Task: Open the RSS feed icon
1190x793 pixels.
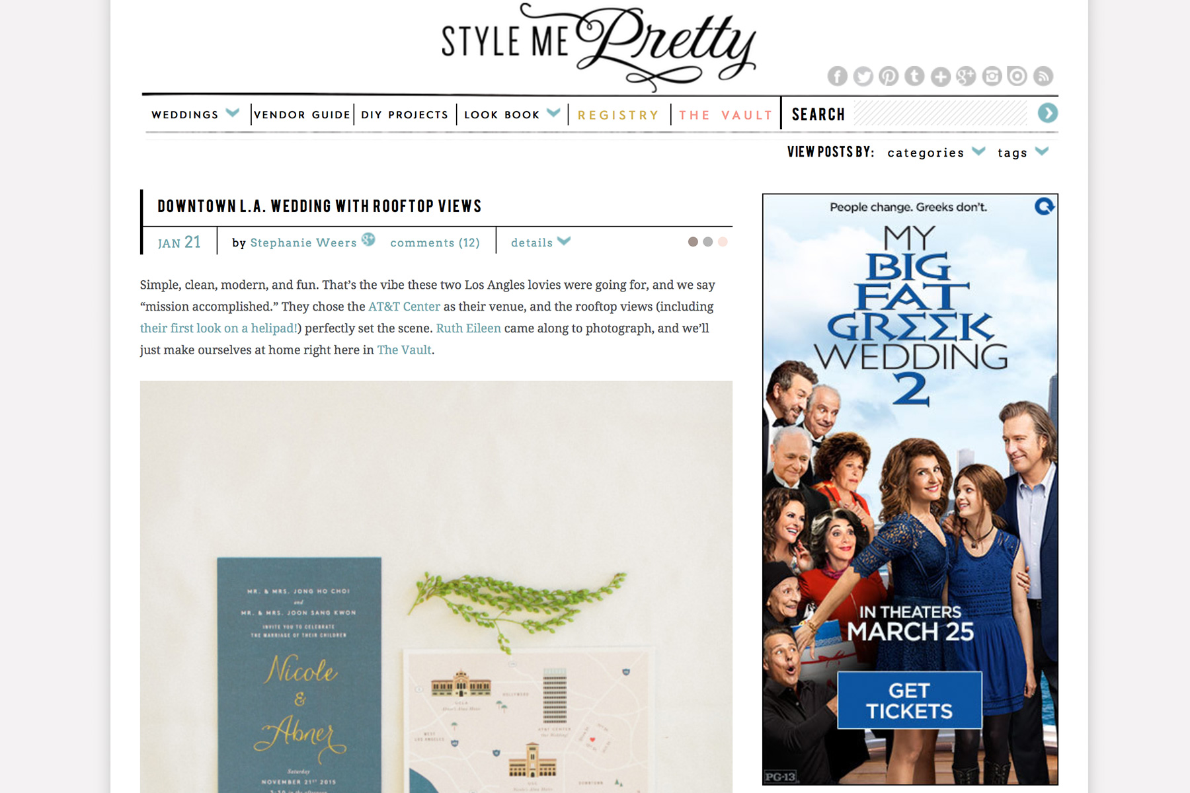Action: [x=1043, y=77]
